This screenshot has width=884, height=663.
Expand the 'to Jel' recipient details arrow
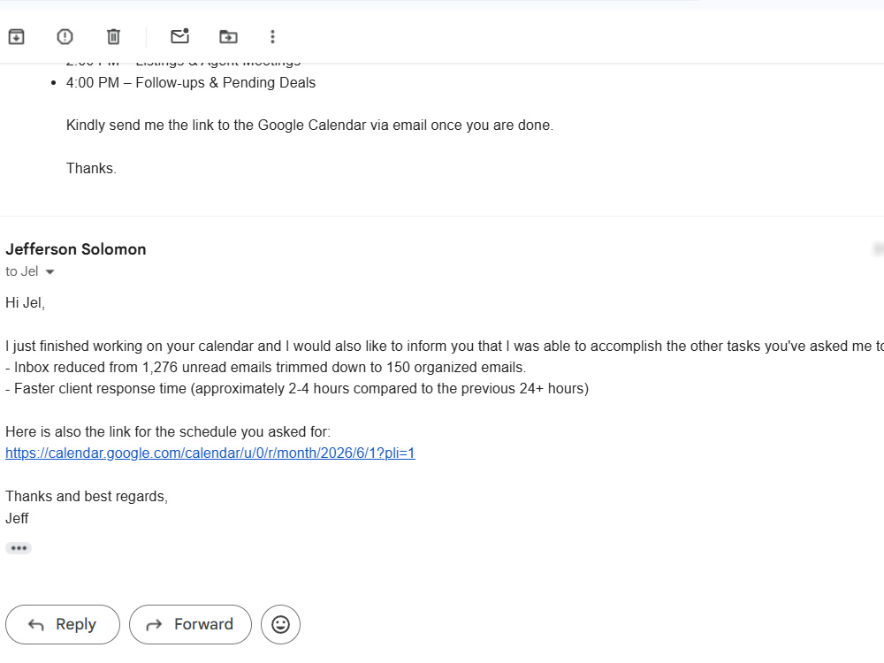(50, 271)
